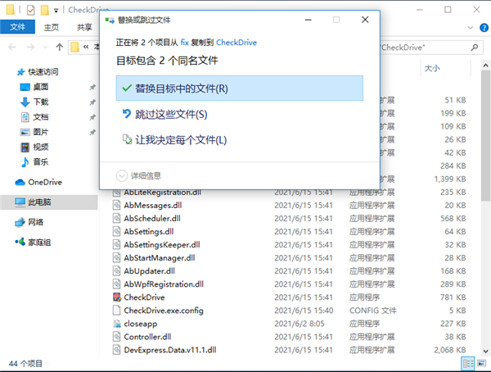Go forward with the forward arrow
This screenshot has height=372, width=491.
pos(30,47)
